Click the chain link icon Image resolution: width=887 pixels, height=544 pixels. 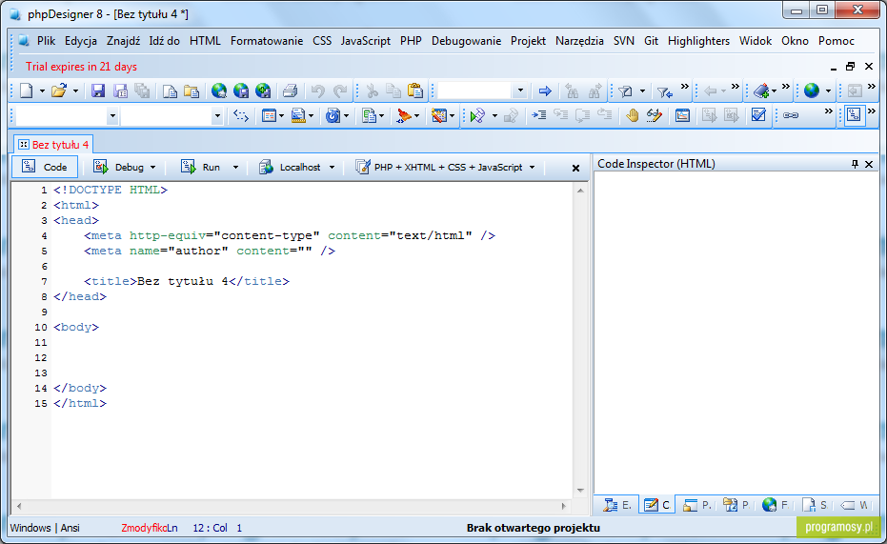click(x=790, y=115)
